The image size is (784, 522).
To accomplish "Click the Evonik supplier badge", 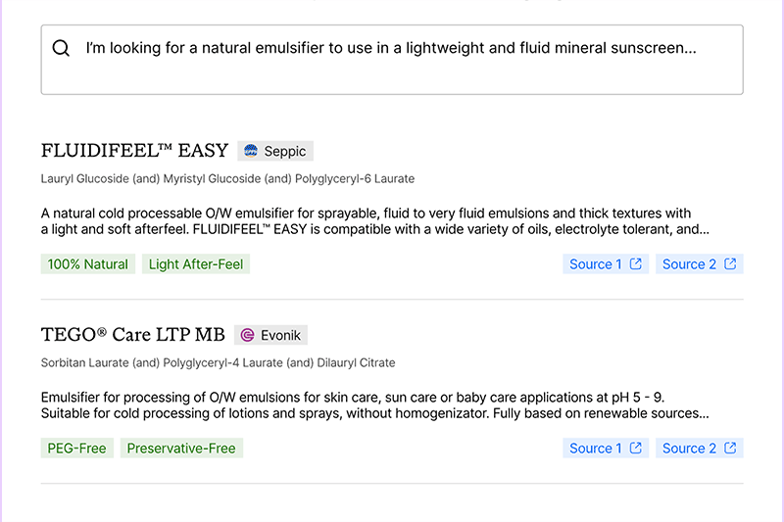I will tap(271, 335).
